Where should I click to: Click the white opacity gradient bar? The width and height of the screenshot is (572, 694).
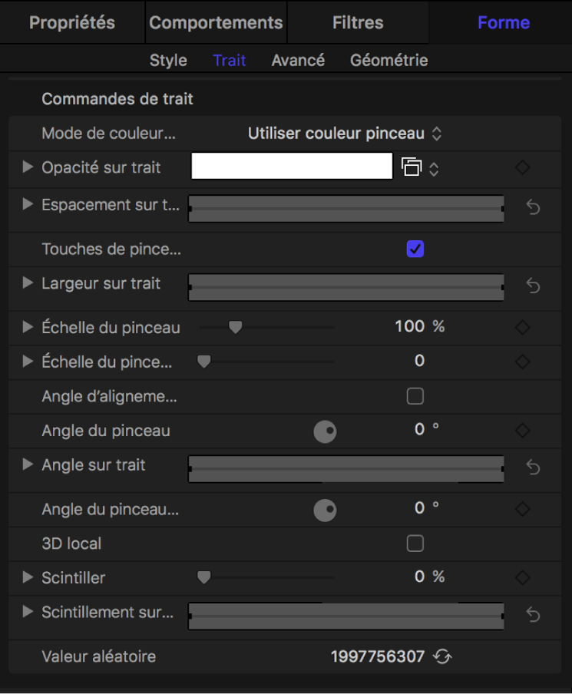point(291,167)
